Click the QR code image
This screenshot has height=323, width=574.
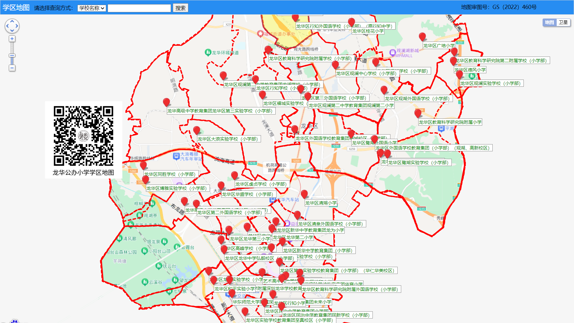pyautogui.click(x=83, y=135)
